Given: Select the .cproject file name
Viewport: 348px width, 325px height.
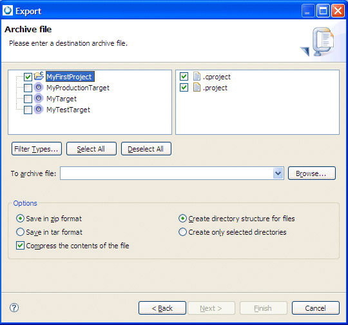Looking at the screenshot, I should click(x=217, y=77).
